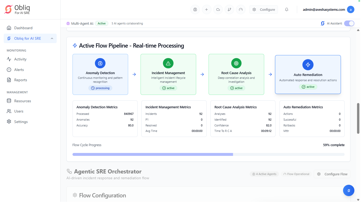Click the Obliq icon beside AI Assistant
This screenshot has width=362, height=205.
(x=322, y=23)
